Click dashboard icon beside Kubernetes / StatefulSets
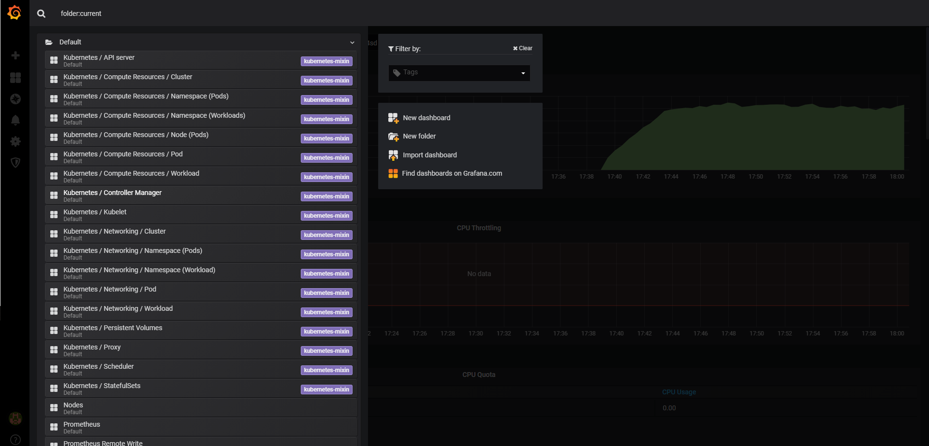Image resolution: width=929 pixels, height=446 pixels. click(54, 389)
